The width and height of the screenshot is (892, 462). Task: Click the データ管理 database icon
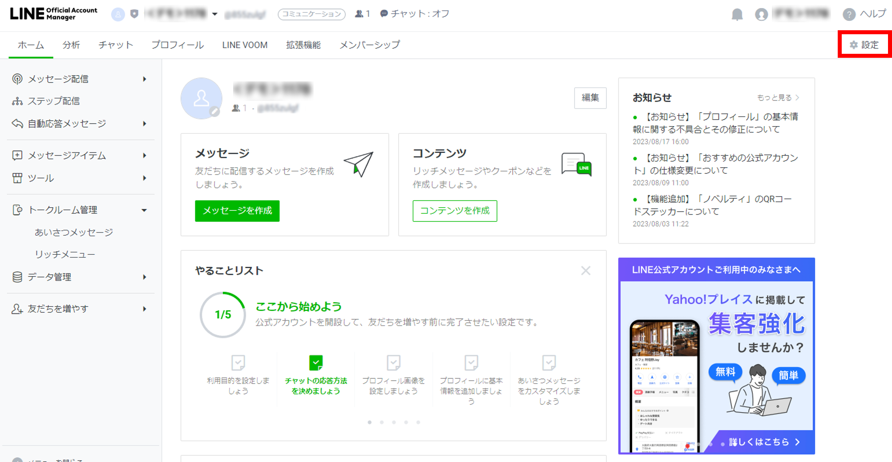coord(17,277)
